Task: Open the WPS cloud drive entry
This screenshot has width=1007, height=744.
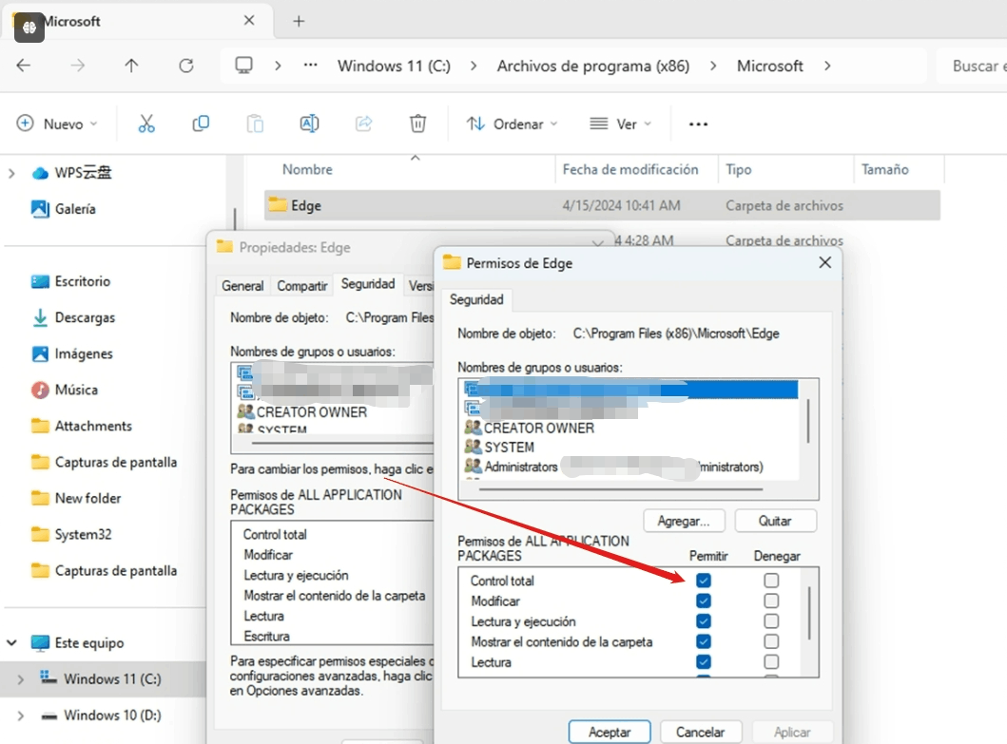Action: [84, 173]
